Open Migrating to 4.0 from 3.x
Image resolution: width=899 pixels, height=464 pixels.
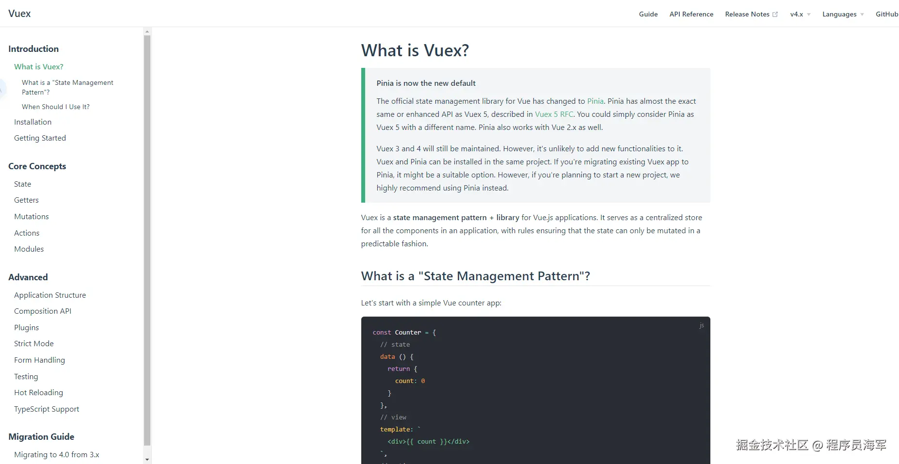[57, 454]
